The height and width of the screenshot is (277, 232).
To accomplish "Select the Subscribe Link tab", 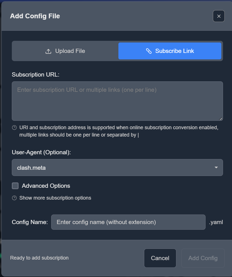I will click(170, 51).
